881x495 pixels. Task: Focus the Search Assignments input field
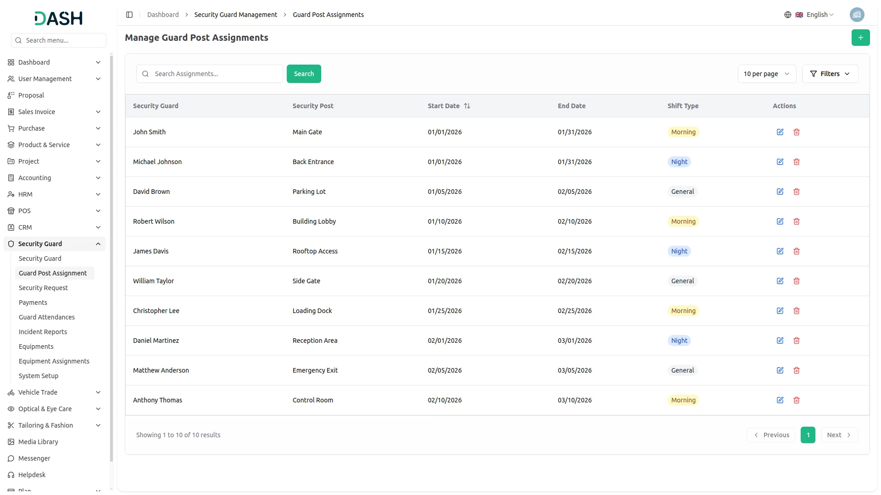216,74
